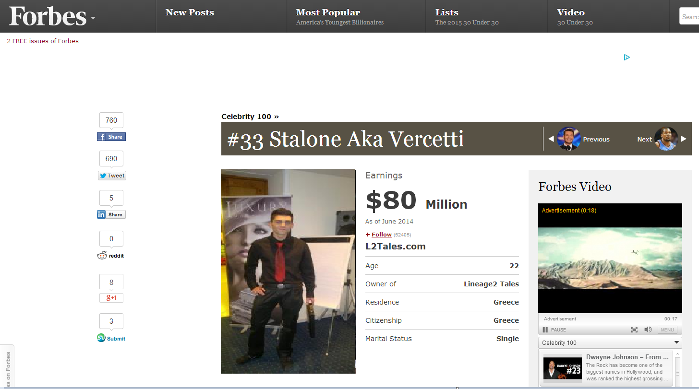Screen dimensions: 699x389
Task: Click the 8 Google plus count
Action: point(111,282)
